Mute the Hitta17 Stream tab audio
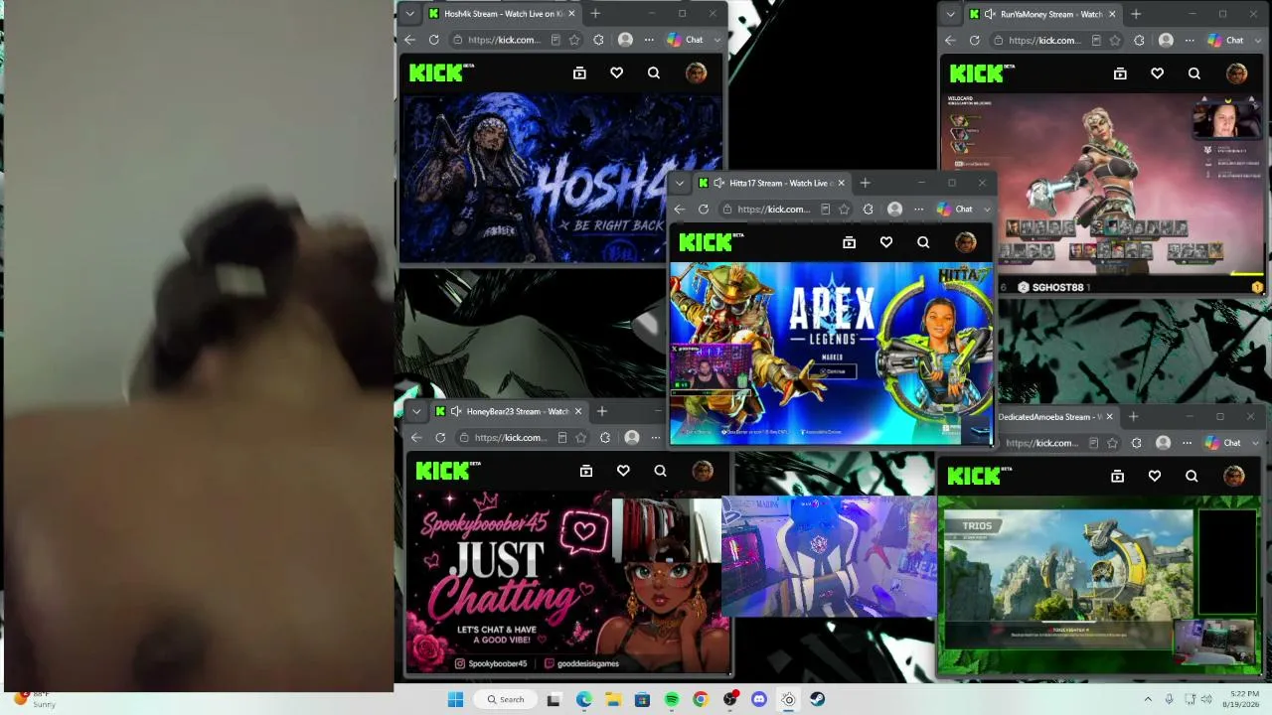Screen dimensions: 1272x715 pos(719,183)
